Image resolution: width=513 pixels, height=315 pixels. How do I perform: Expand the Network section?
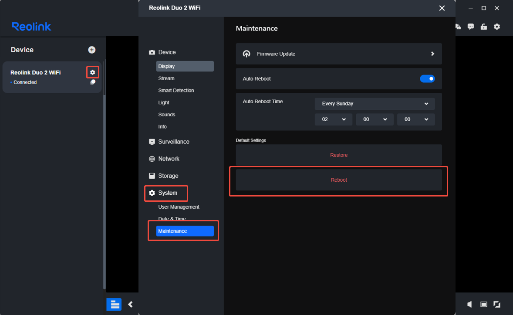point(164,159)
